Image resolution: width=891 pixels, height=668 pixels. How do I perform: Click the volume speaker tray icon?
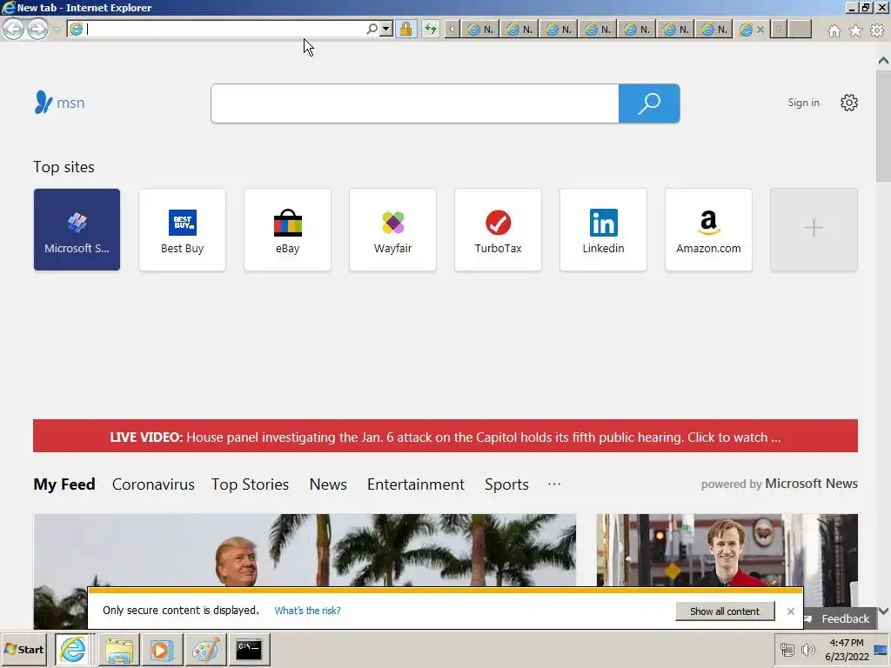[x=807, y=649]
